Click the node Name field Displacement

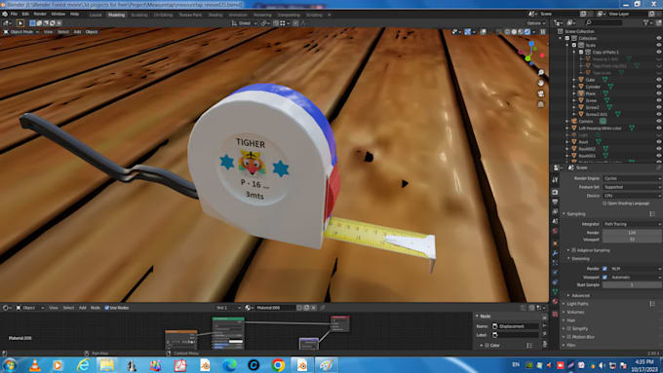(516, 326)
